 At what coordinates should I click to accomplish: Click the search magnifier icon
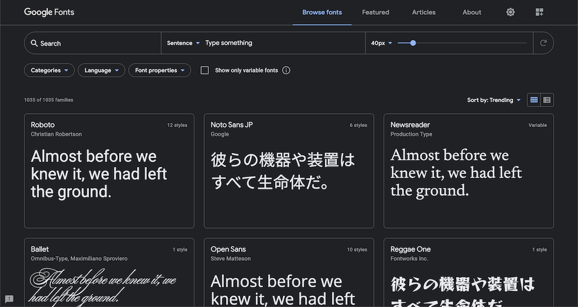pyautogui.click(x=34, y=43)
